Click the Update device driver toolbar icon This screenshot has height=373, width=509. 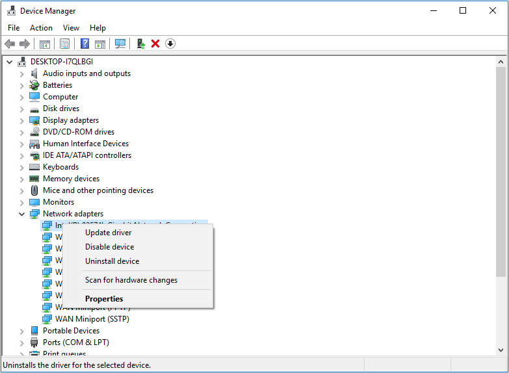point(140,44)
